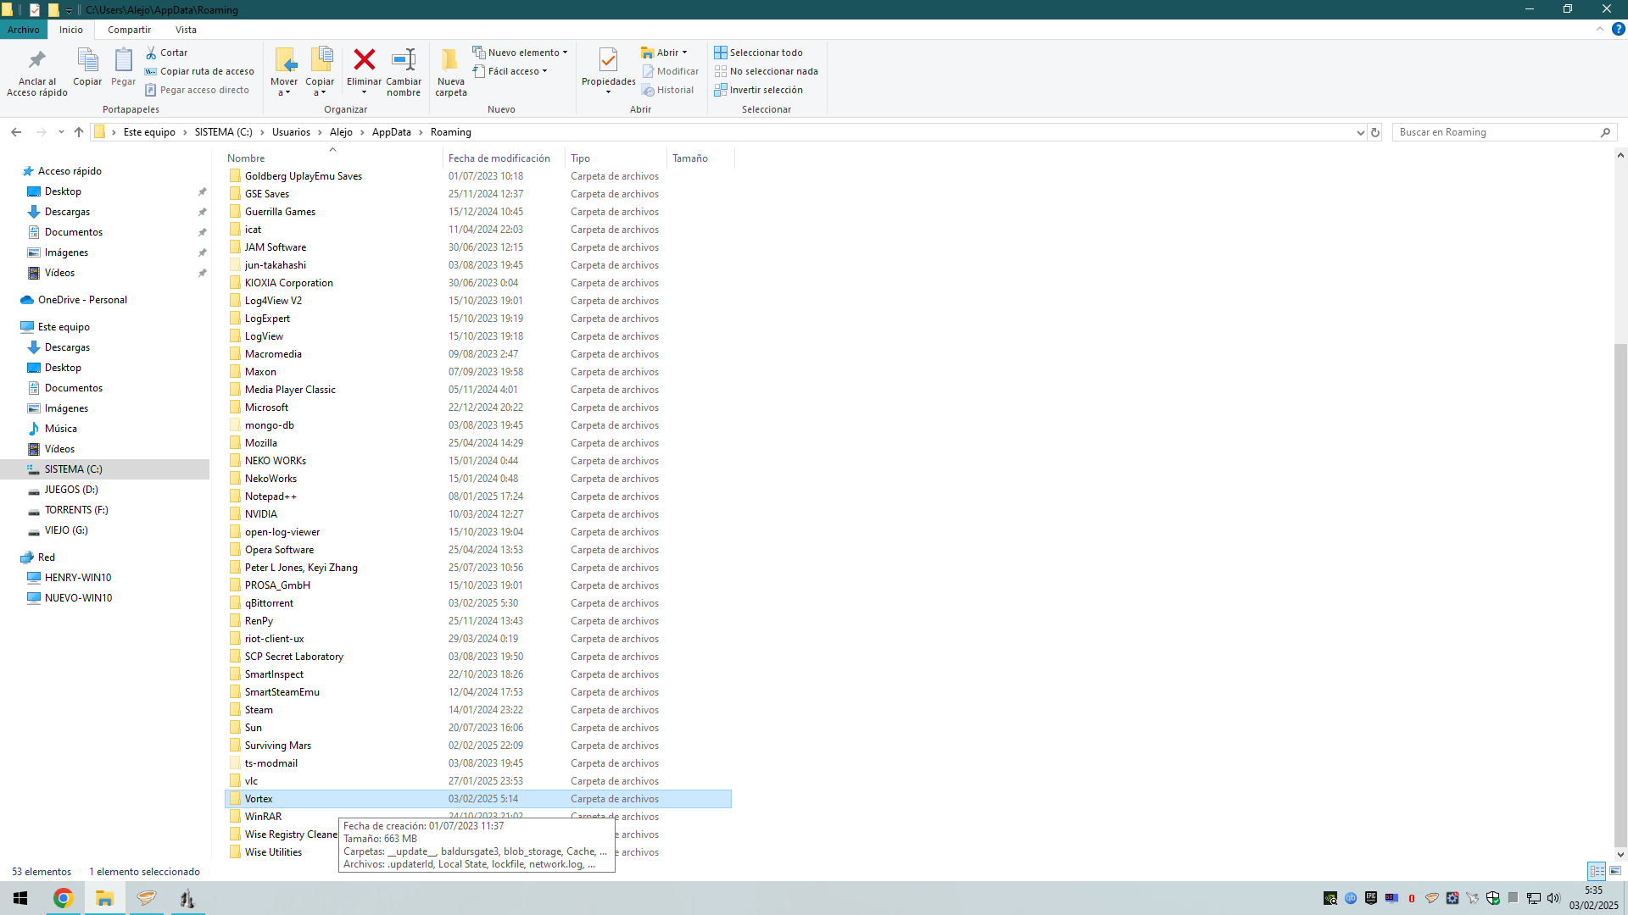
Task: Open the recent locations dropdown arrow
Action: [61, 132]
